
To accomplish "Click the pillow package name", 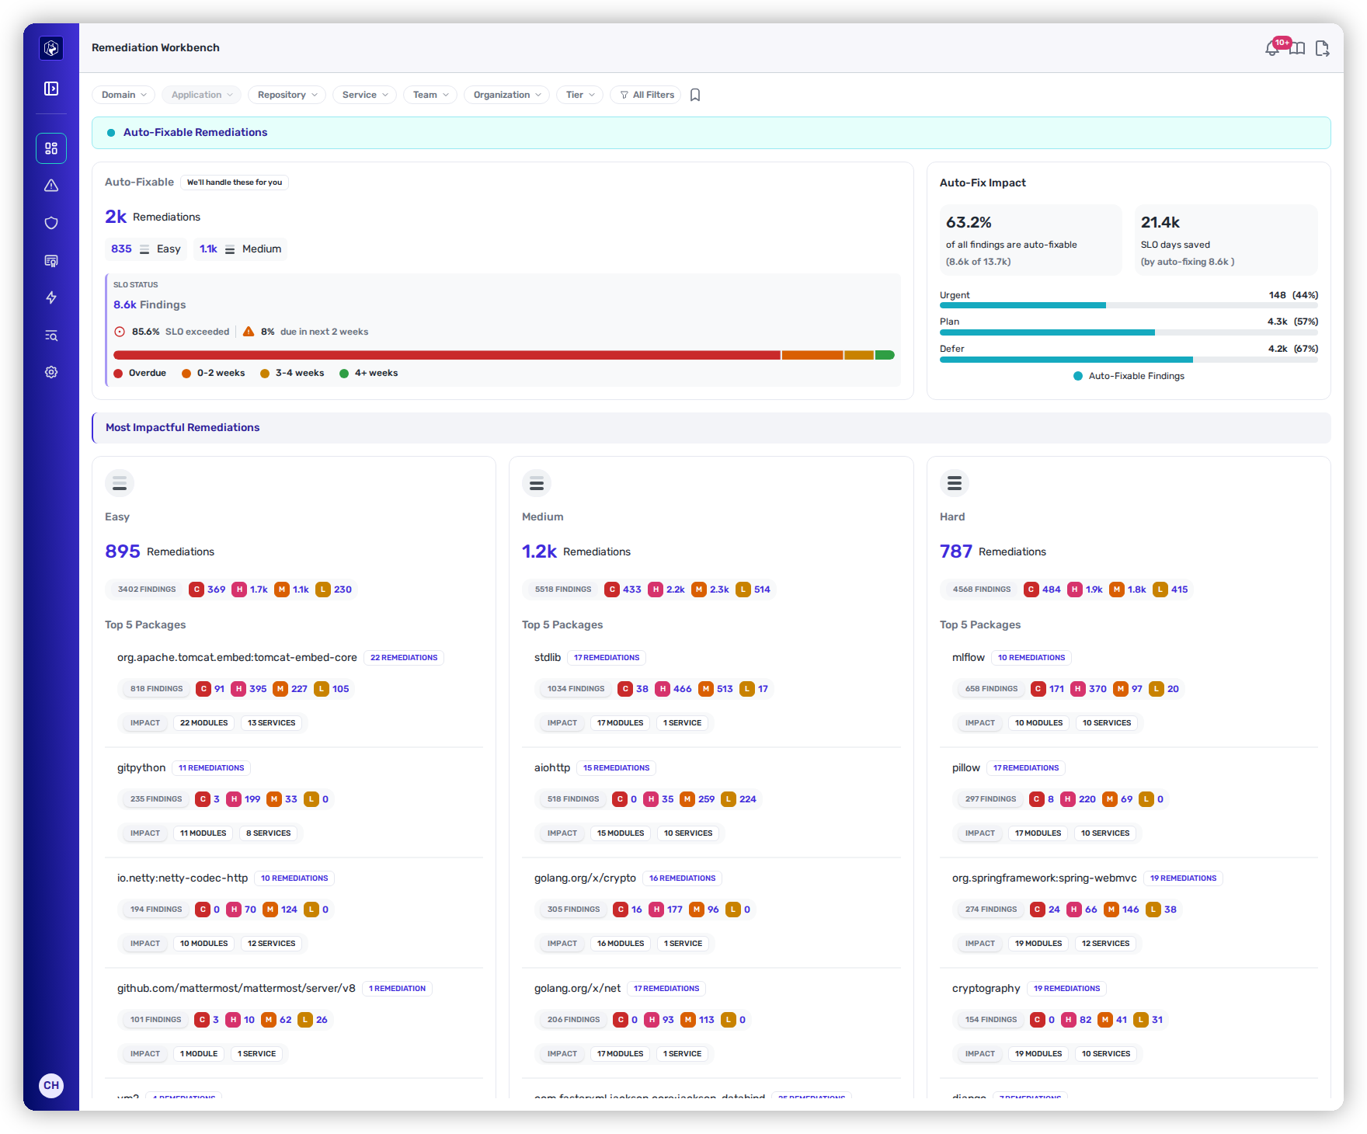I will click(x=966, y=768).
